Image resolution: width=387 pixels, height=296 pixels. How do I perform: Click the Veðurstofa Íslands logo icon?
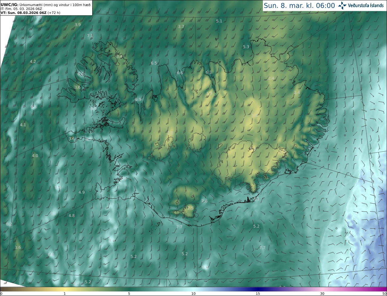pos(343,5)
